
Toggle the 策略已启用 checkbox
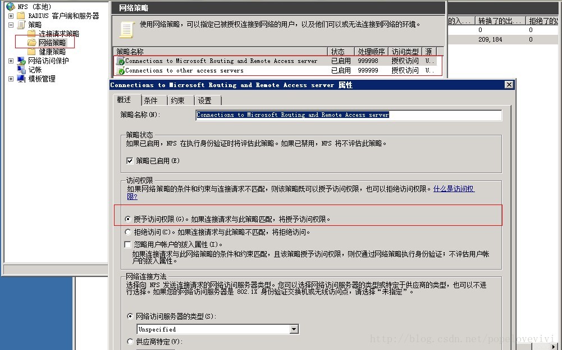click(x=130, y=161)
